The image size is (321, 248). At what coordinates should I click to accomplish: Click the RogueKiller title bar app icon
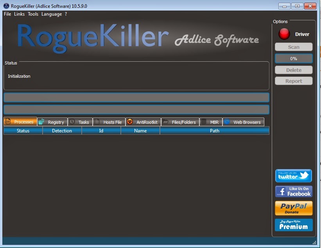pos(6,6)
